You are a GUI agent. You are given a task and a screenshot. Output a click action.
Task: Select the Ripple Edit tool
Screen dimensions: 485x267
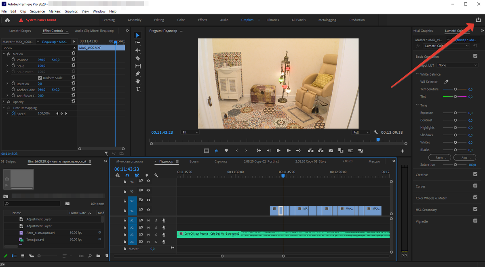pos(137,50)
